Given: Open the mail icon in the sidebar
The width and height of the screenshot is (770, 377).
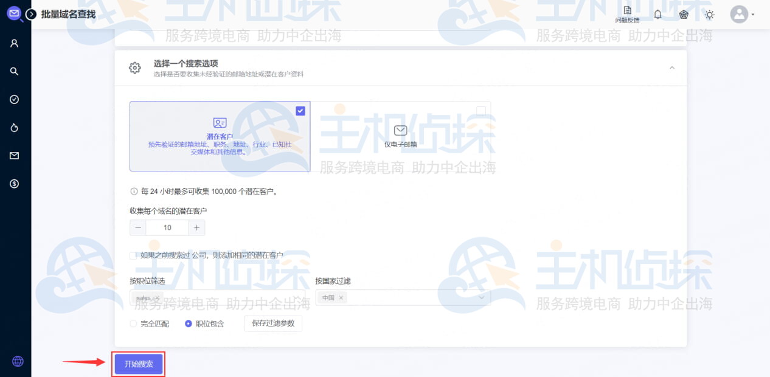Looking at the screenshot, I should coord(15,154).
